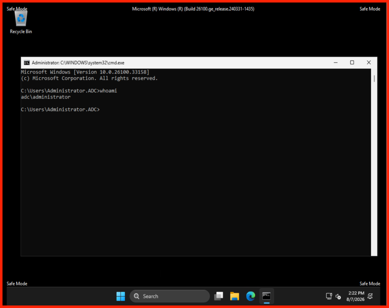Open the notifications bell icon

pyautogui.click(x=370, y=296)
